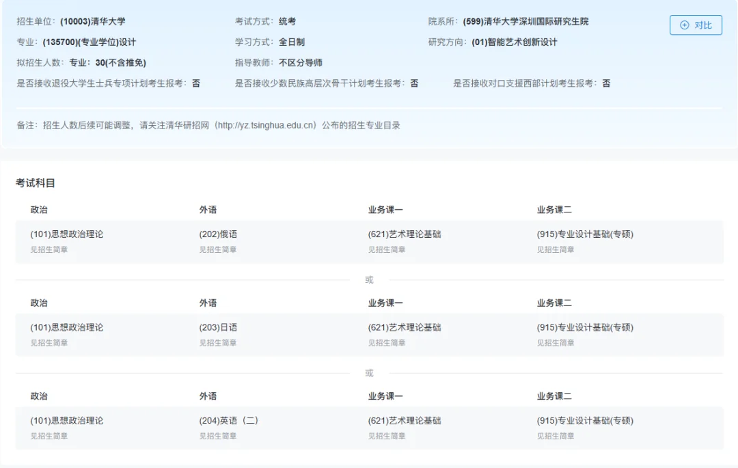Click the plus icon inside 对比 button
Image resolution: width=738 pixels, height=468 pixels.
click(684, 25)
